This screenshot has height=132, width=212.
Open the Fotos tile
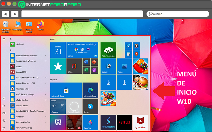click(124, 66)
